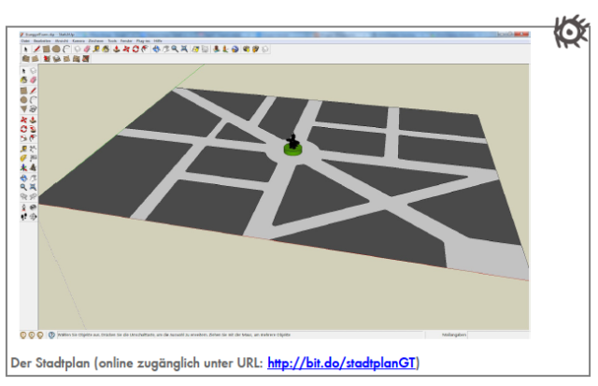Pick the Dimension tool in side palette
Viewport: 598px width, 386px height.
34,148
